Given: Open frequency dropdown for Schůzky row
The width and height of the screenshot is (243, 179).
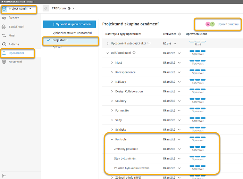Looking at the screenshot, I should (x=179, y=130).
